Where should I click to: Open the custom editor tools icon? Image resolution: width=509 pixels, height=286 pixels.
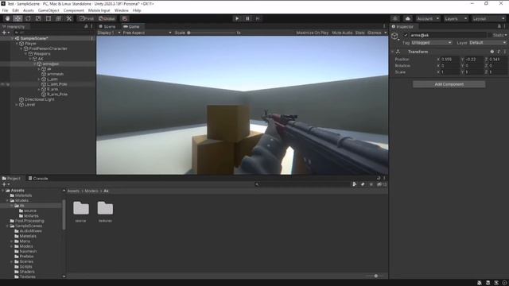pyautogui.click(x=69, y=18)
